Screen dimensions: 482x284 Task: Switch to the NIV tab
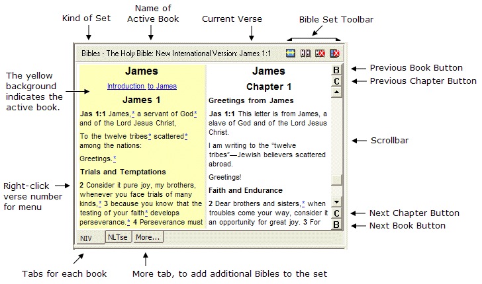[x=87, y=238]
